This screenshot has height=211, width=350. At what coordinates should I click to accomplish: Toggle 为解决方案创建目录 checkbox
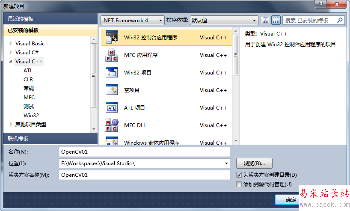(239, 175)
